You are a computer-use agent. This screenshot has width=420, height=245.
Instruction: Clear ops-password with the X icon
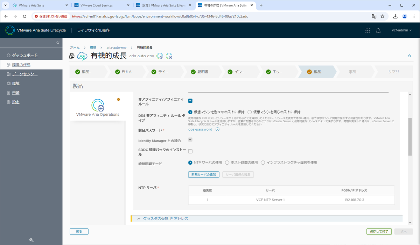tap(217, 129)
